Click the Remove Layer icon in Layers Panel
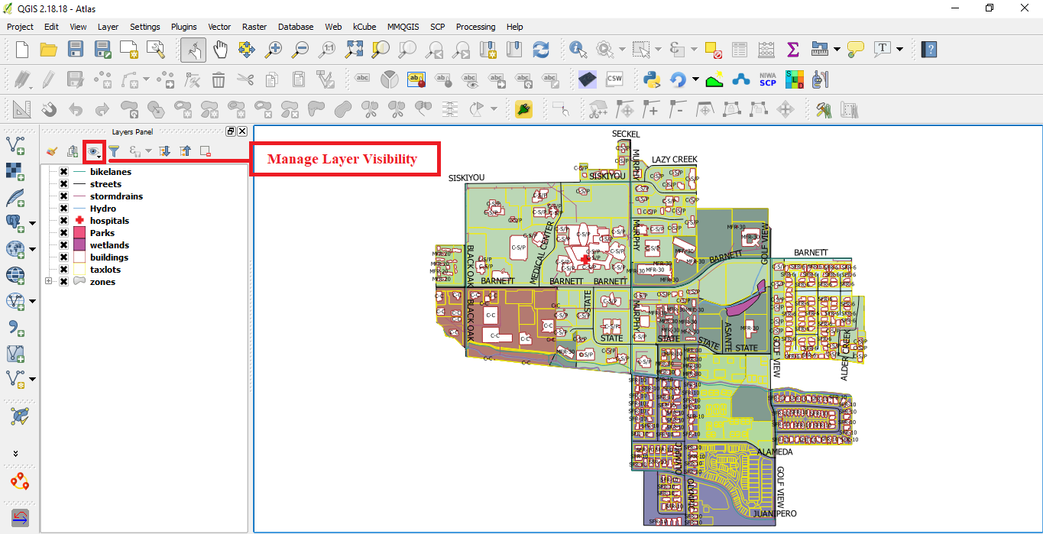 click(x=206, y=151)
